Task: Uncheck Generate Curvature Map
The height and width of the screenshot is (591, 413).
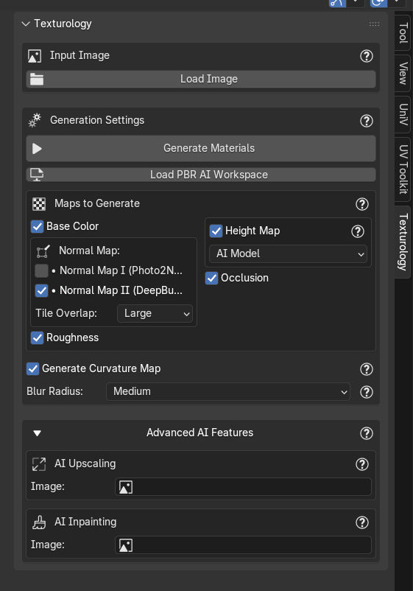Action: [x=32, y=368]
